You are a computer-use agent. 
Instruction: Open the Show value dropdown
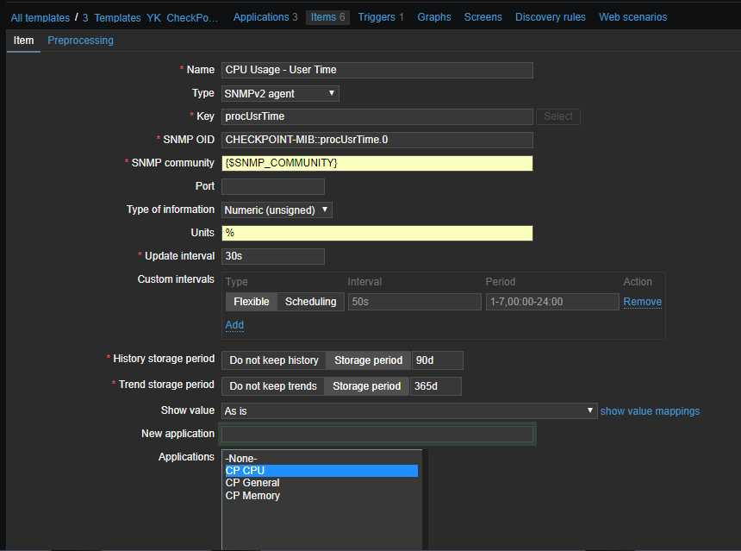(x=409, y=411)
